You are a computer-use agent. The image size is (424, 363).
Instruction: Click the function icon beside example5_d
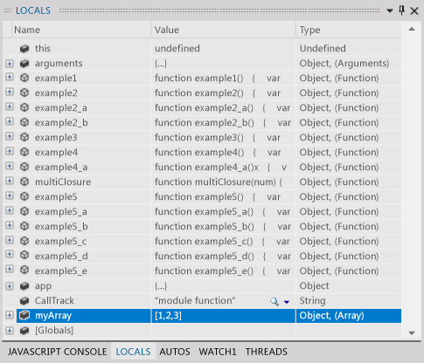[x=24, y=256]
